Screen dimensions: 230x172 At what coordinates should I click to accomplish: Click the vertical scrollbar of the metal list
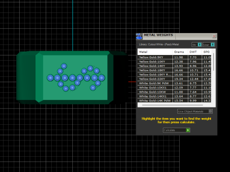coord(214,62)
